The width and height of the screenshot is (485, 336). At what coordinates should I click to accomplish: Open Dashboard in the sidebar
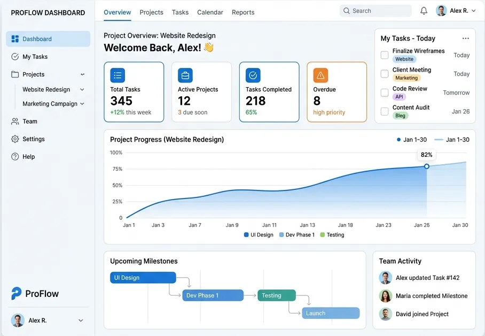(x=48, y=39)
